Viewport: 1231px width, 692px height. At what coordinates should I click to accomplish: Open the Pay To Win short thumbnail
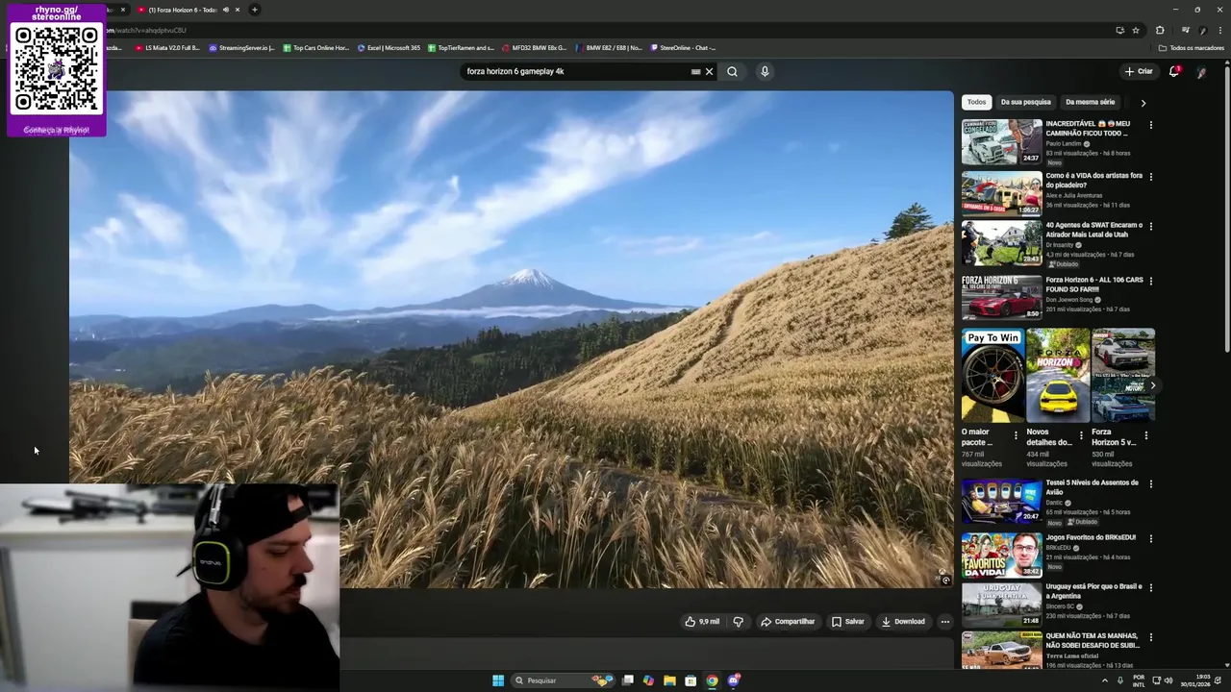tap(992, 376)
